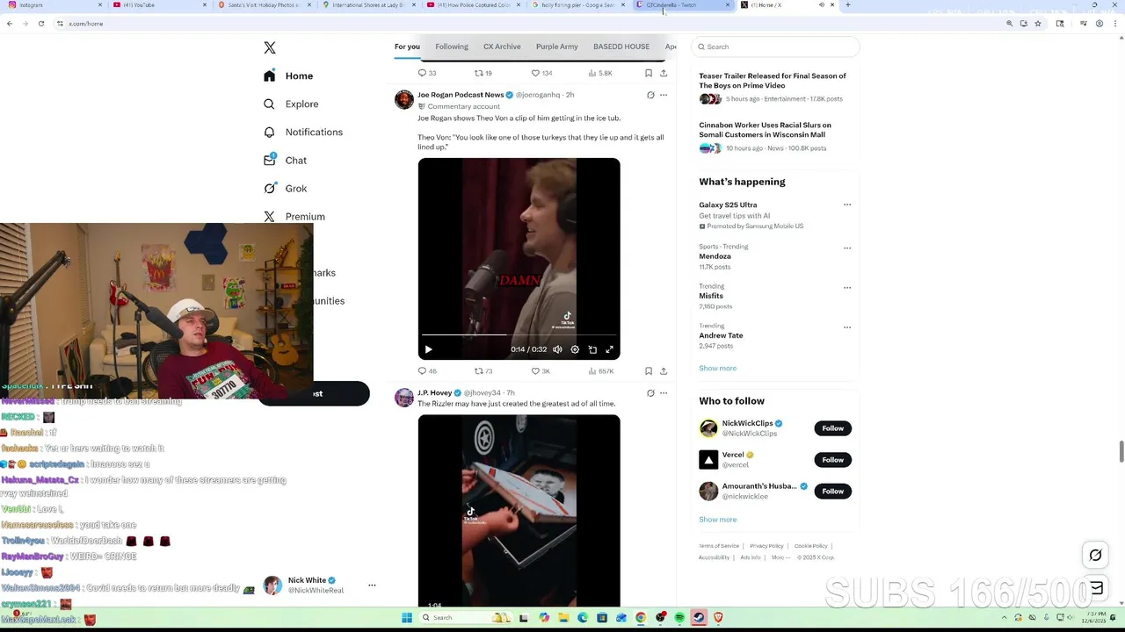This screenshot has height=632, width=1125.
Task: Show more trends under What's happening
Action: tap(718, 369)
